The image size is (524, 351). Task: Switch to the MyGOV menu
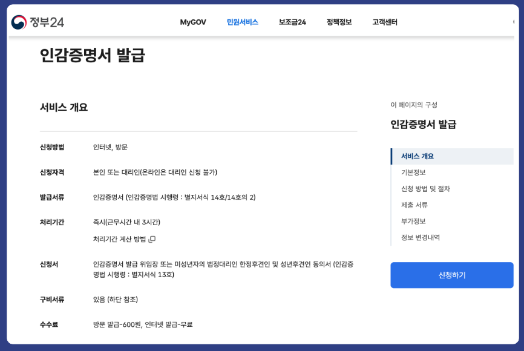(192, 21)
